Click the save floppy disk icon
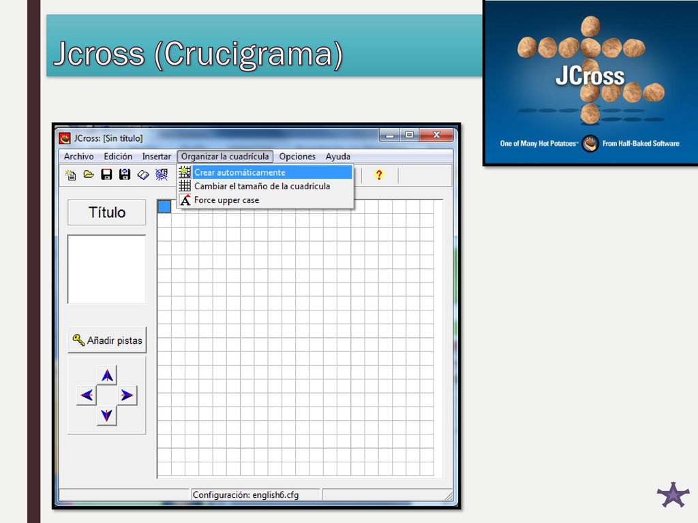Viewport: 698px width, 523px height. [106, 174]
